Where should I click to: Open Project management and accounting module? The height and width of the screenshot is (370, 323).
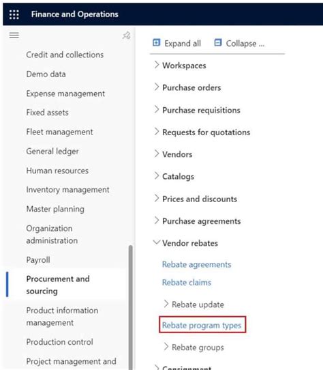point(71,362)
